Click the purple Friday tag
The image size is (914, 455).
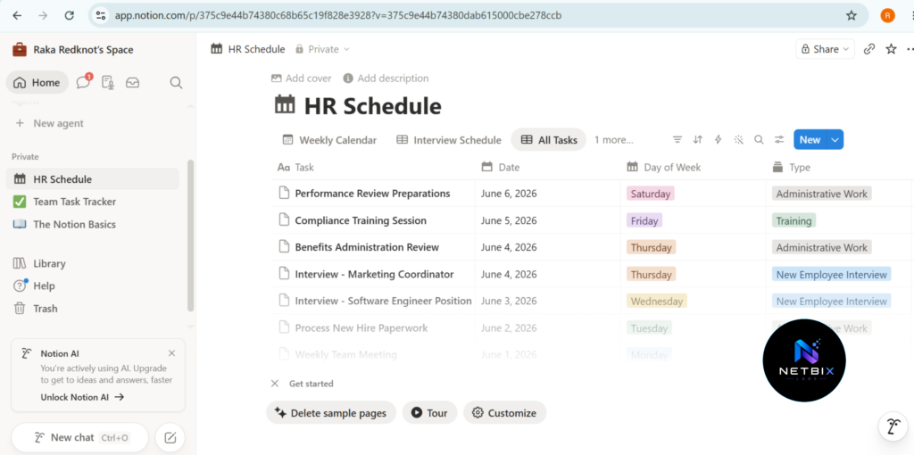pyautogui.click(x=644, y=220)
